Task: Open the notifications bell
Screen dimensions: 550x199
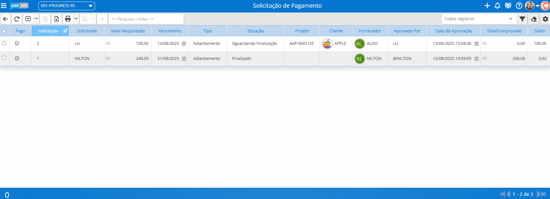Action: coord(497,6)
